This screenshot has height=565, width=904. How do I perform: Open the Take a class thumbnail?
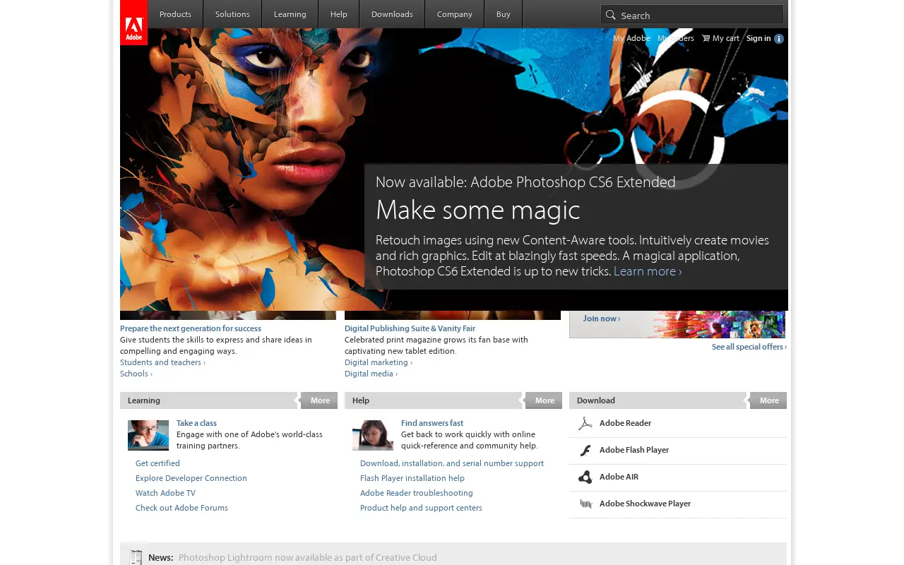pos(148,435)
